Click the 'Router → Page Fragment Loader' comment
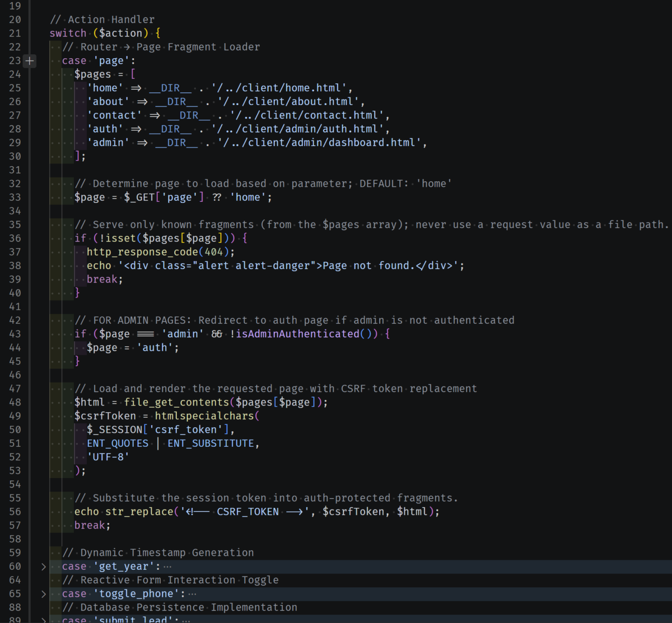 (x=161, y=47)
